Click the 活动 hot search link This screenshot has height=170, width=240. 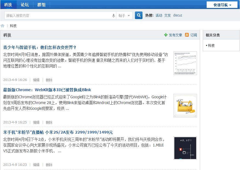tap(159, 15)
